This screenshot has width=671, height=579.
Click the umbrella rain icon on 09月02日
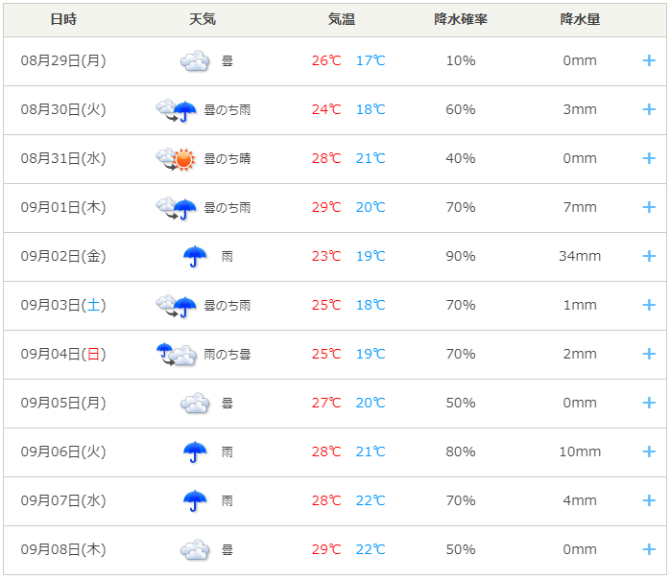click(195, 256)
